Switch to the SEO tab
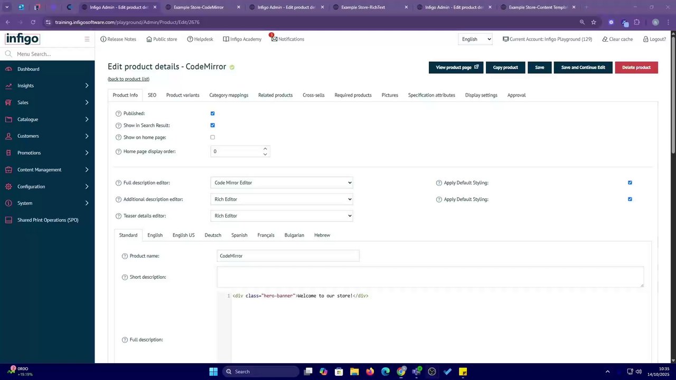 (x=152, y=95)
